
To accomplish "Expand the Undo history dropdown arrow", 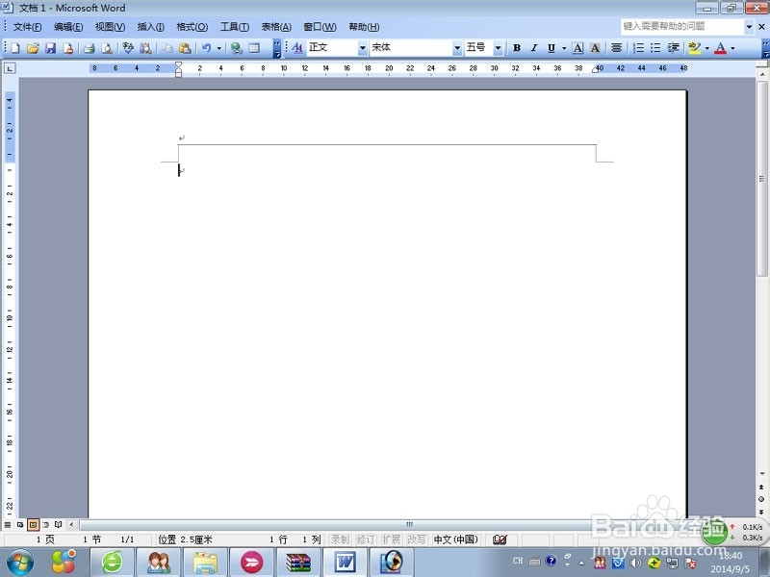I will pyautogui.click(x=219, y=48).
